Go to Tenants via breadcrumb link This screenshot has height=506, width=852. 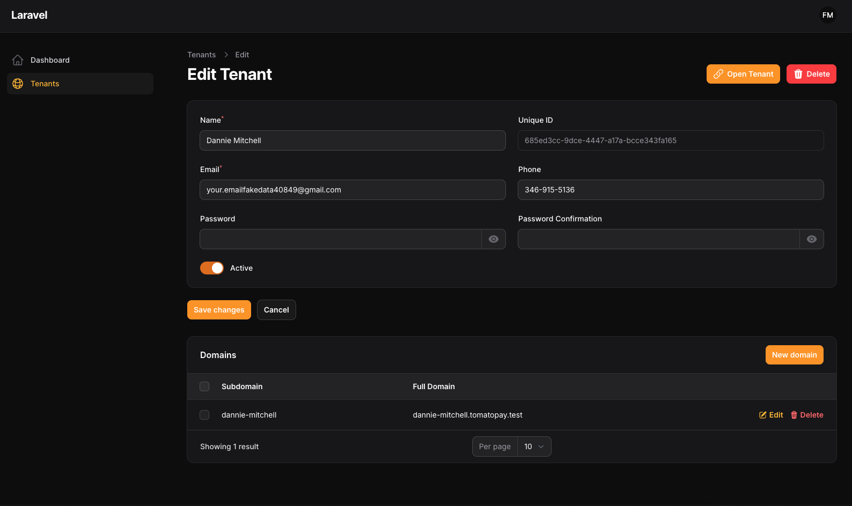click(x=201, y=55)
